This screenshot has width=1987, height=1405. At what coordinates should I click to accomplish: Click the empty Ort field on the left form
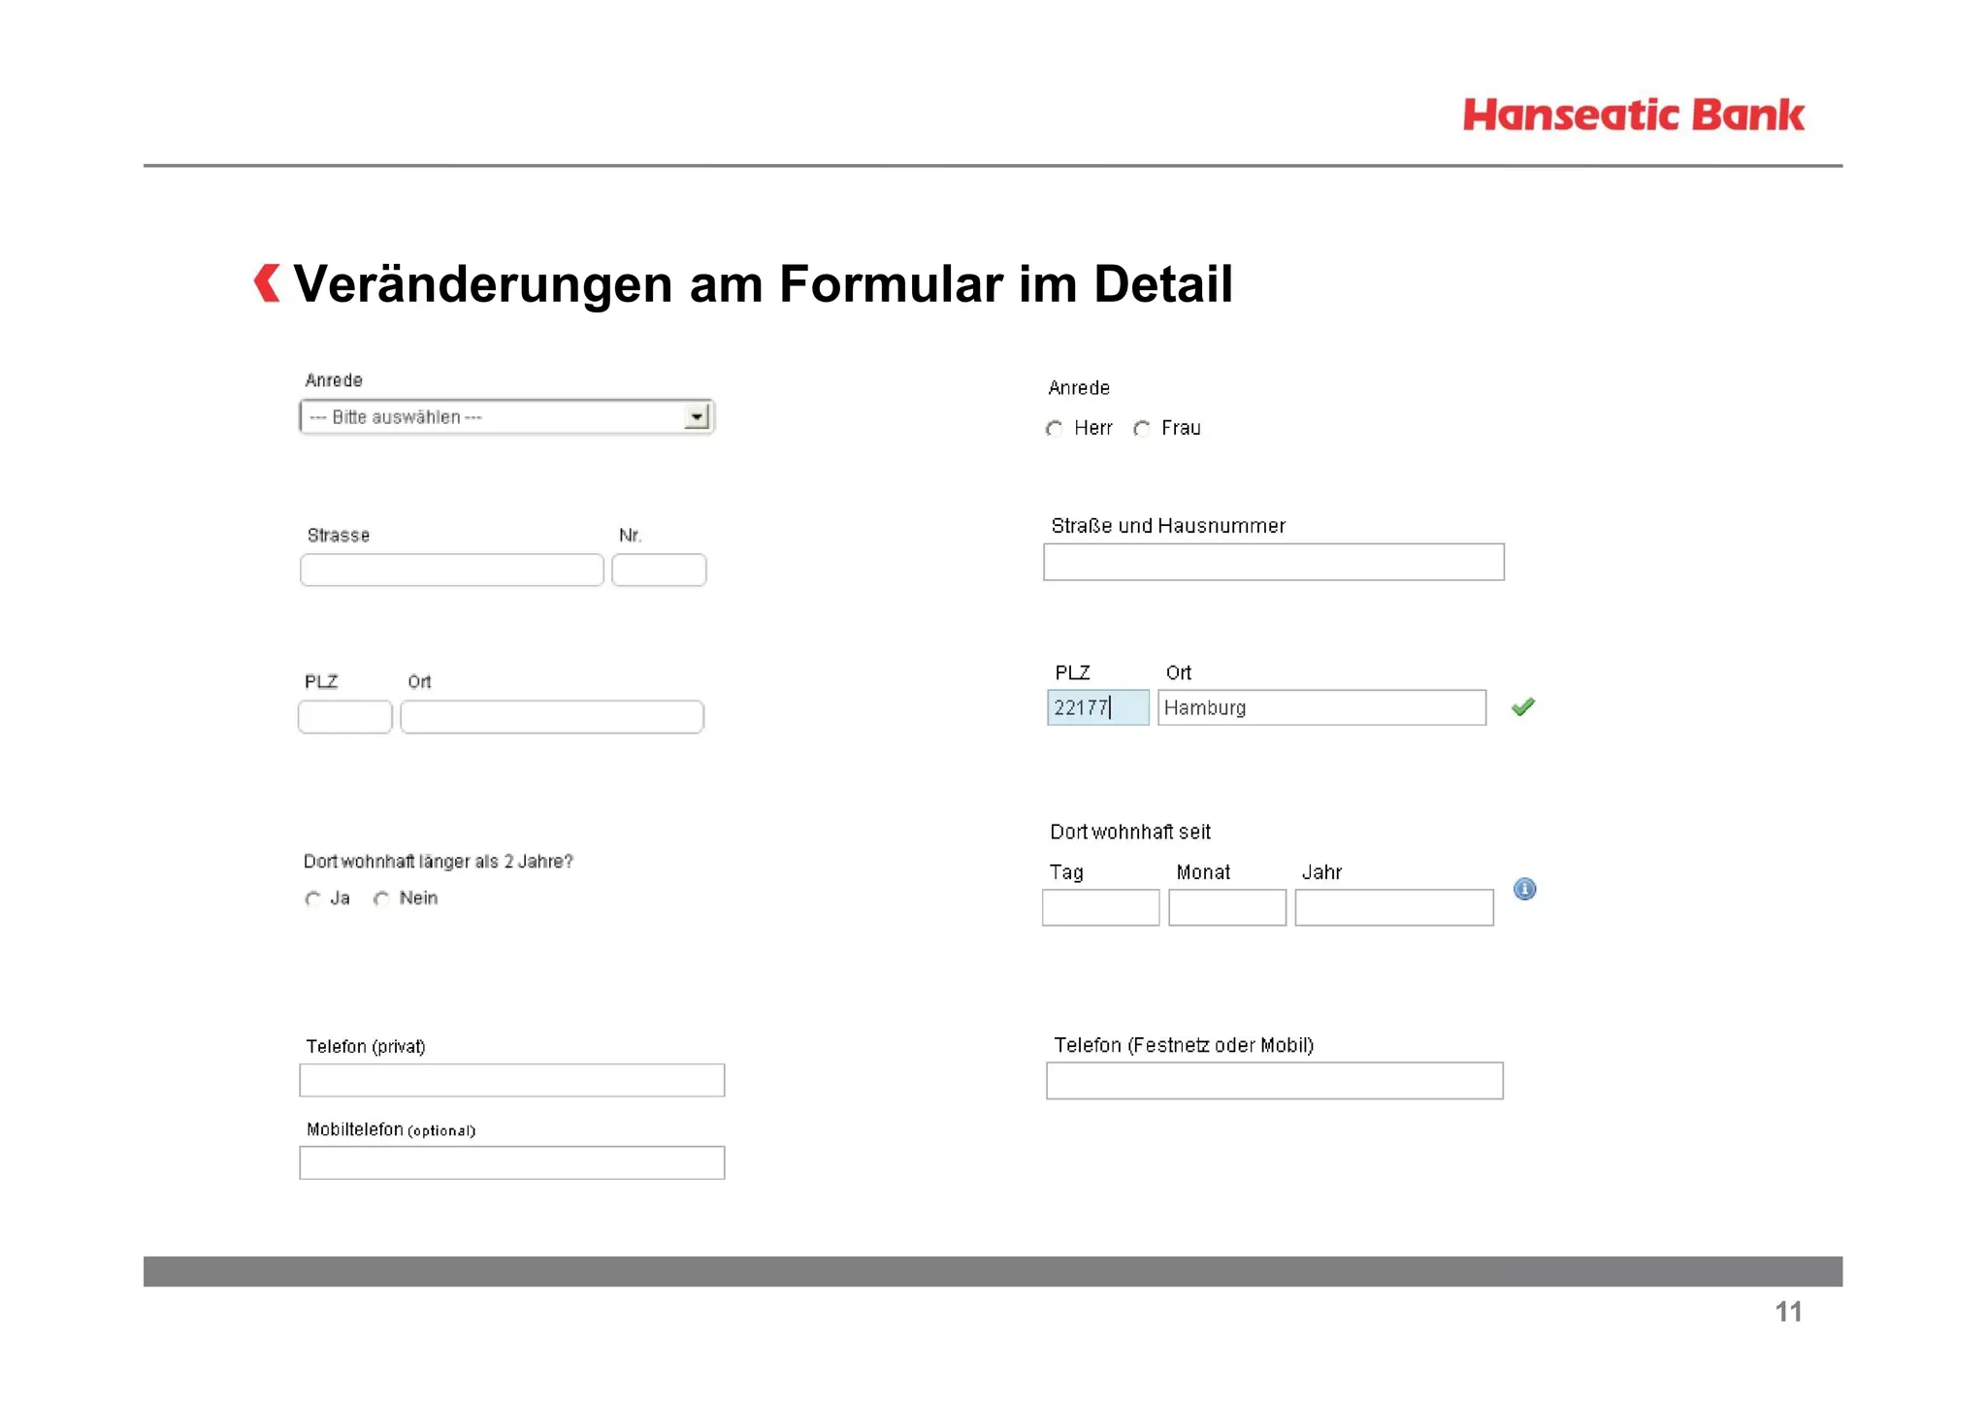[x=552, y=717]
